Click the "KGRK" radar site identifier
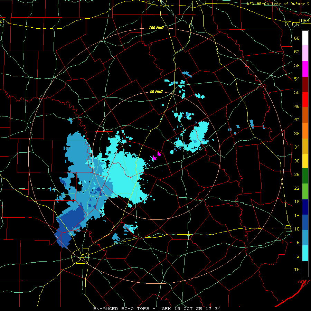Viewport: 311px width, 311px height. 165,309
